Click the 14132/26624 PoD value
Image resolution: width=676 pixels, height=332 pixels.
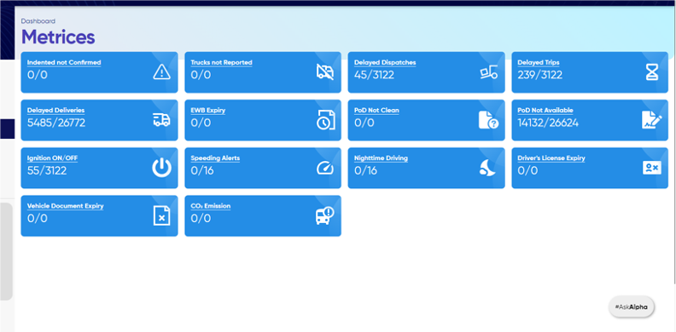[548, 123]
